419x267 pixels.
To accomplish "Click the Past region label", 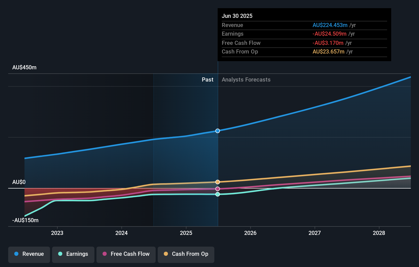I will (x=207, y=80).
